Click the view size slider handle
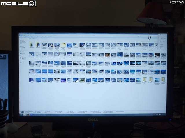The height and width of the screenshot is (138, 185). point(159,37)
